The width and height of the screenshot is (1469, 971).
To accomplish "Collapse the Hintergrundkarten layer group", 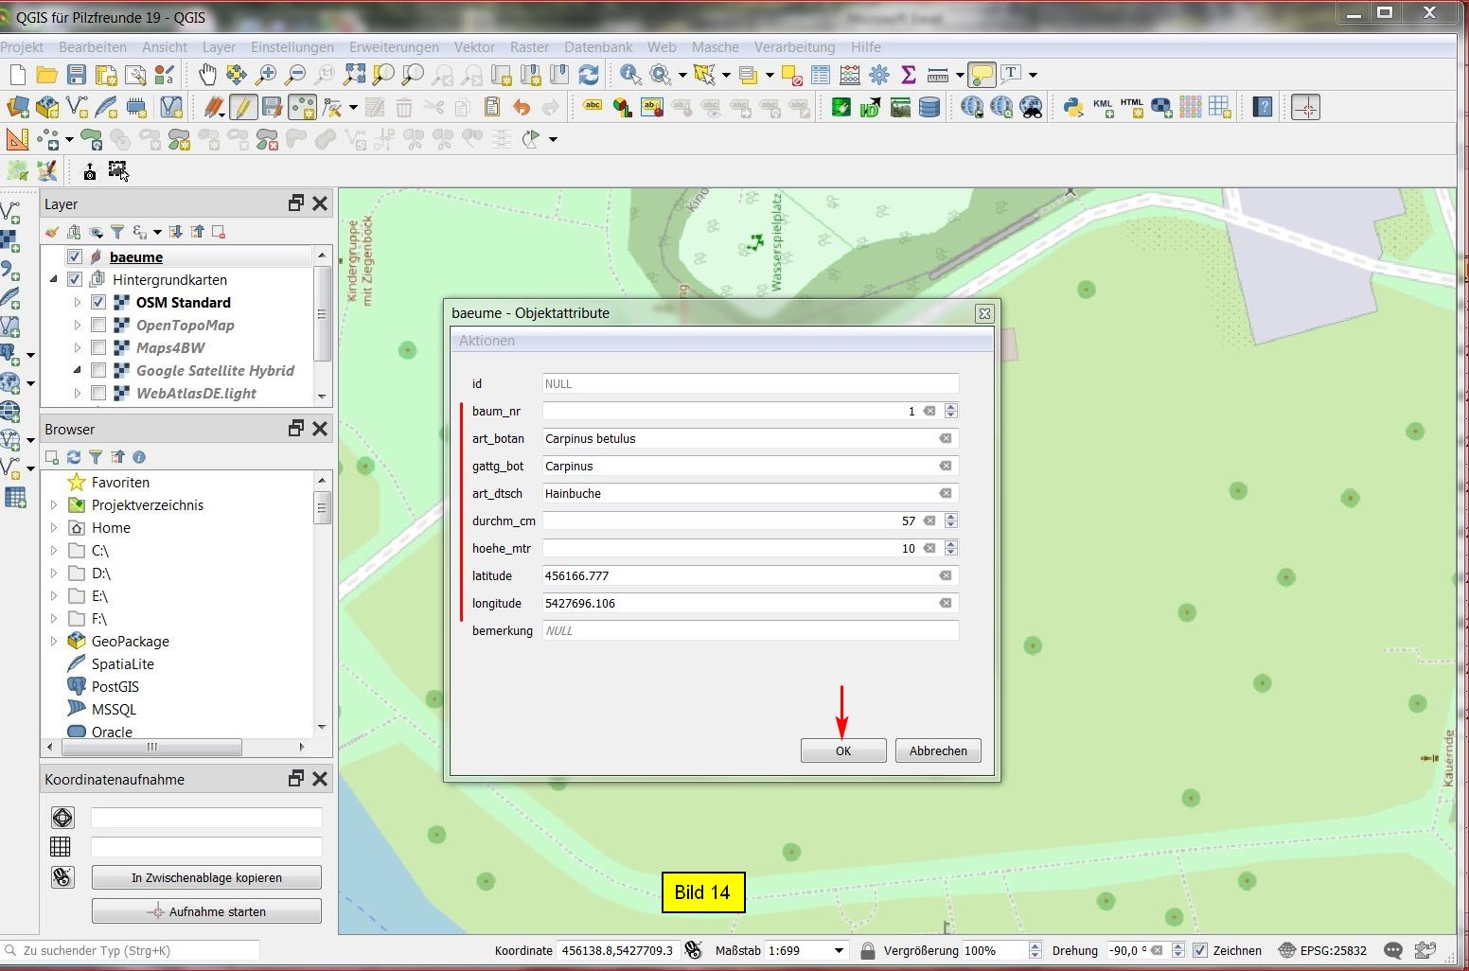I will click(x=54, y=279).
